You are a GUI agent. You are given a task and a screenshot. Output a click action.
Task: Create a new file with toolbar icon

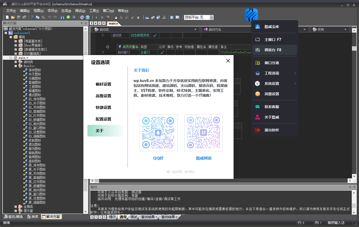coord(8,17)
